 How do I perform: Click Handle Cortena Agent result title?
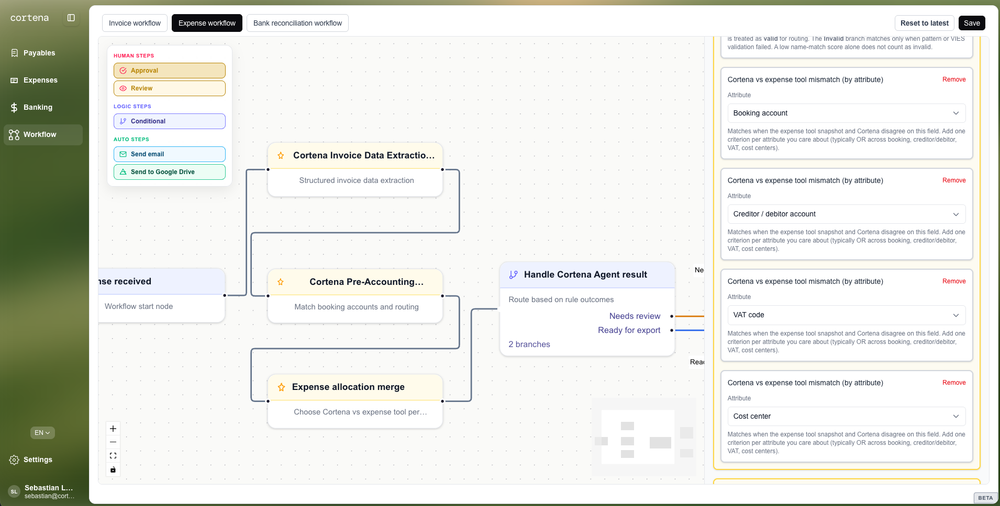click(585, 275)
